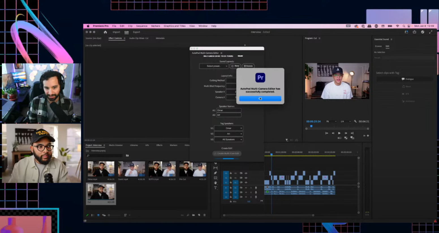This screenshot has width=439, height=233.
Task: Open the Markers menu in the menu bar
Action: click(155, 26)
